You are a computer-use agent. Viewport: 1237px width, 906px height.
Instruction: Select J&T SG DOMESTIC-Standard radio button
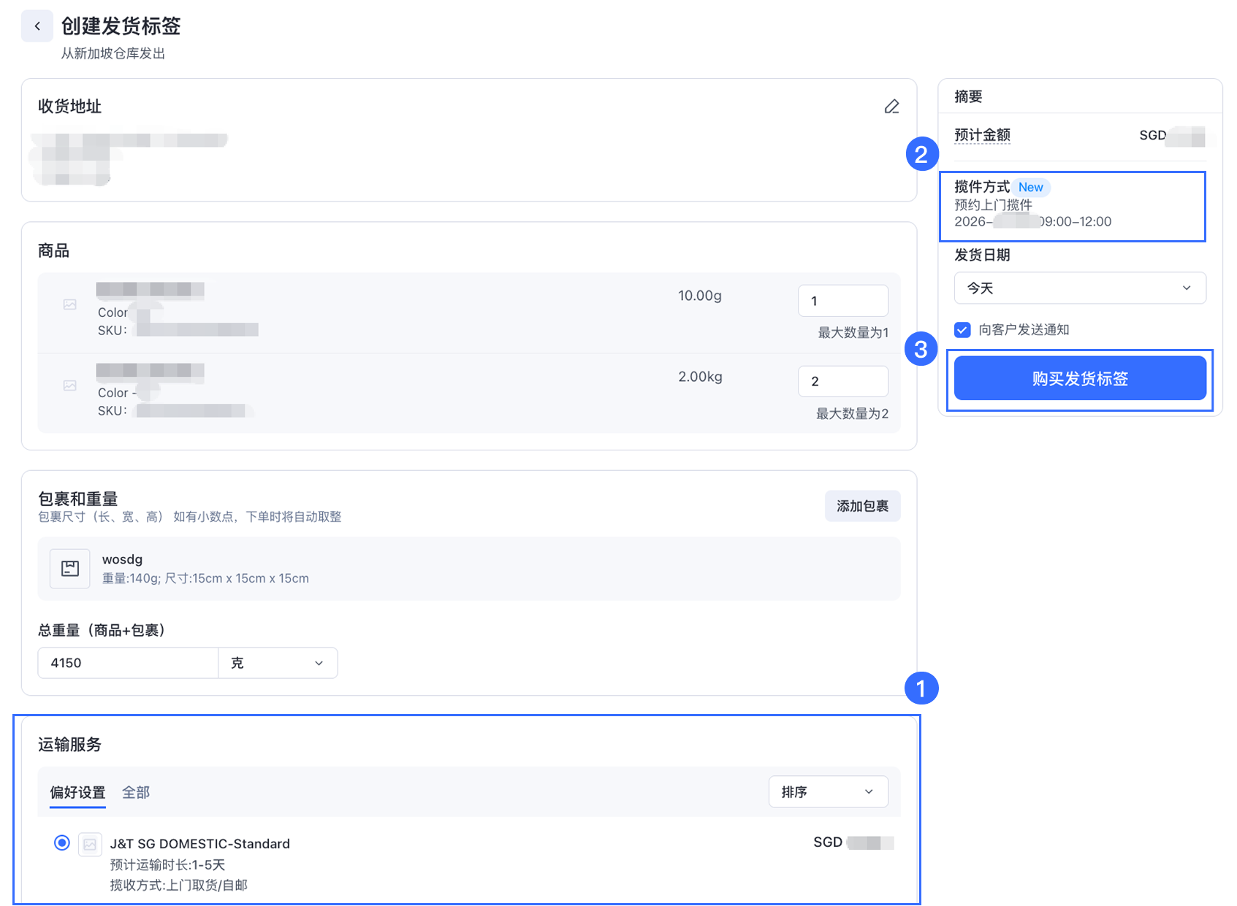62,843
